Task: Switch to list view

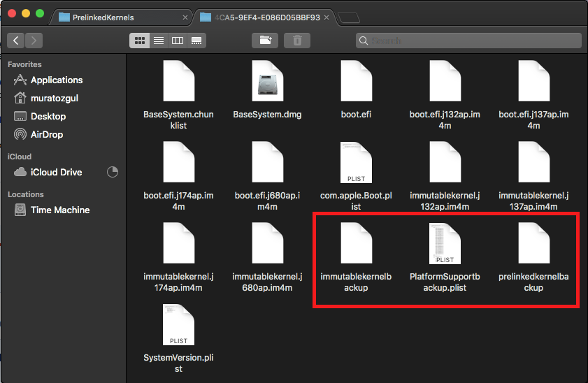Action: click(159, 41)
